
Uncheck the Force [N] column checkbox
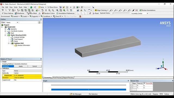tap(144, 83)
